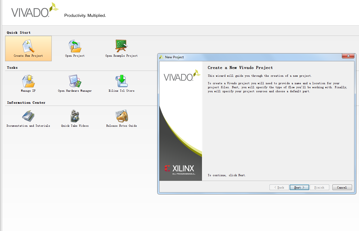Click the Next button in the wizard

pos(299,187)
